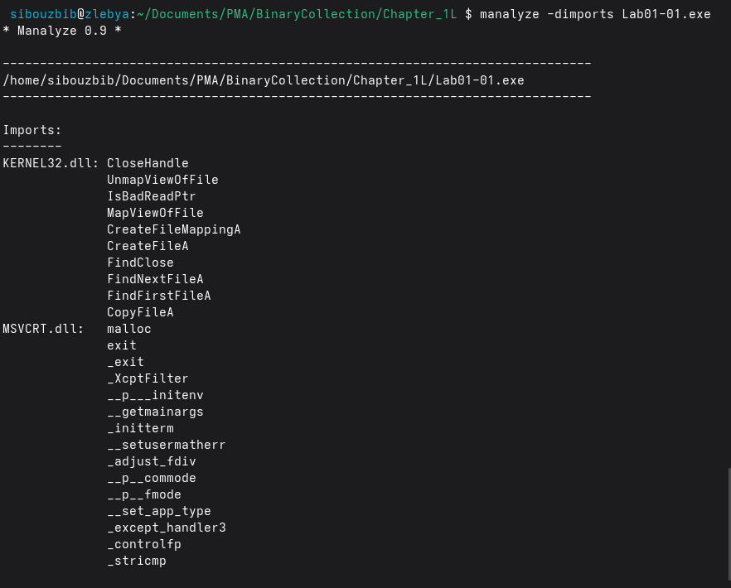The height and width of the screenshot is (588, 731).
Task: Click the '_stricmp' import entry
Action: click(137, 561)
